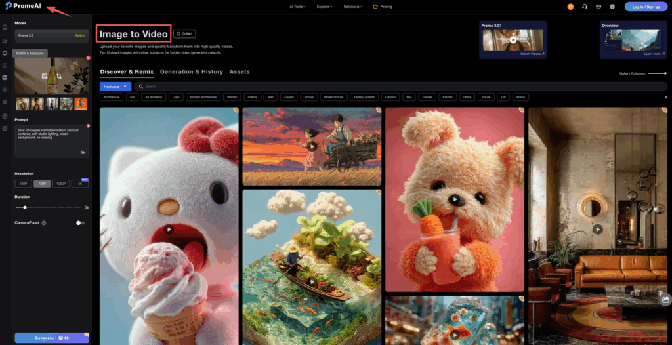
Task: Select the first sample image thumbnail
Action: pyautogui.click(x=22, y=104)
